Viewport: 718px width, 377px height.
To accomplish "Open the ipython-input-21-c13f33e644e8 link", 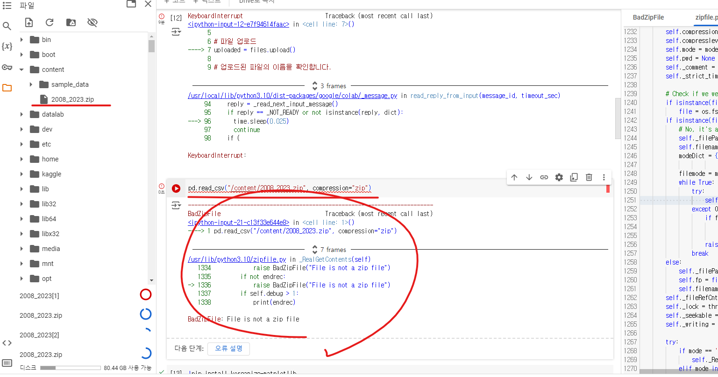I will click(x=238, y=223).
